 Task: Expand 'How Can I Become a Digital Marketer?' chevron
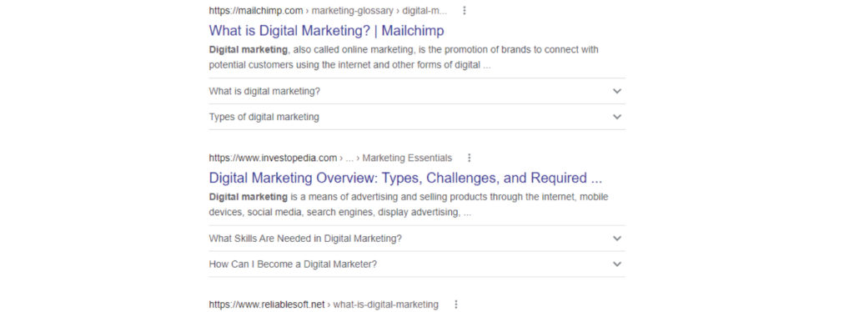[x=616, y=264]
